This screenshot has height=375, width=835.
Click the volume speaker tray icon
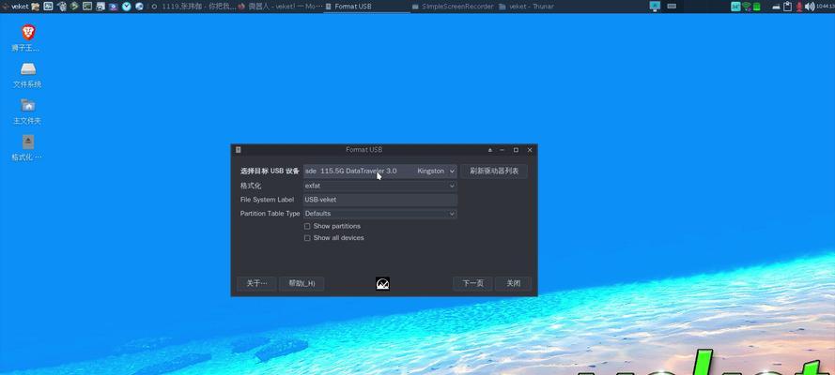click(810, 7)
